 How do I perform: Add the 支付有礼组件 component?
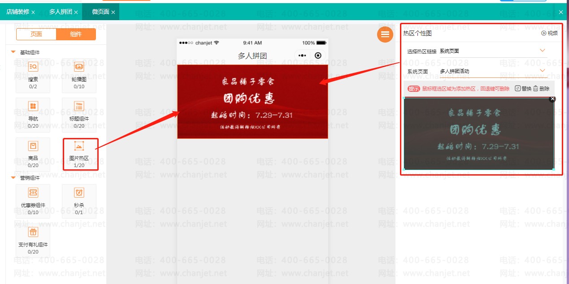click(x=33, y=240)
